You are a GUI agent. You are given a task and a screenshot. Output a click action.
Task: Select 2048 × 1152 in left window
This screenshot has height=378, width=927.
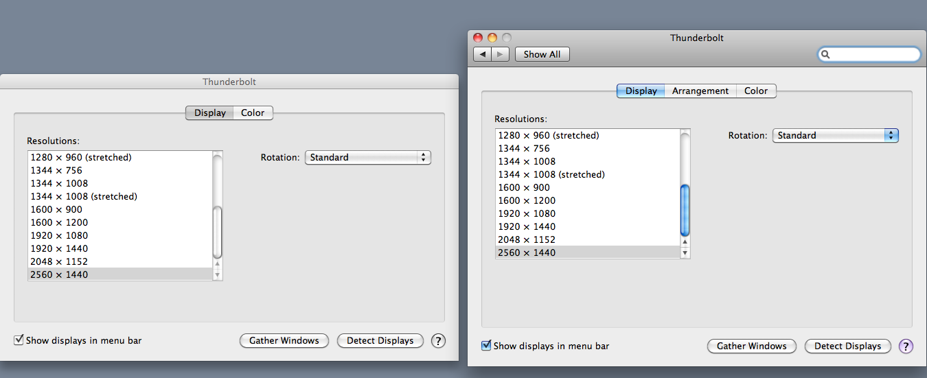120,262
